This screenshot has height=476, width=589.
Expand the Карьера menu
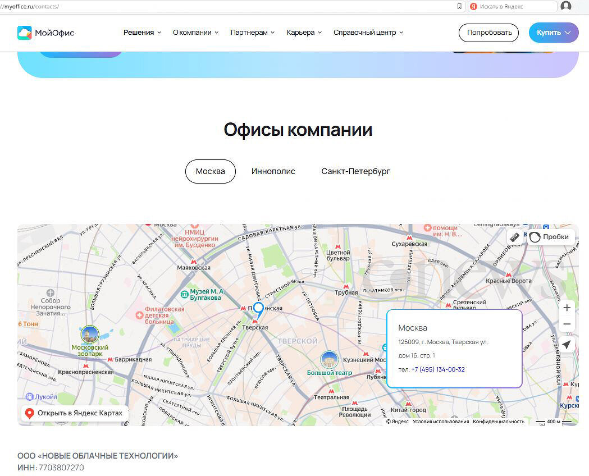tap(304, 33)
